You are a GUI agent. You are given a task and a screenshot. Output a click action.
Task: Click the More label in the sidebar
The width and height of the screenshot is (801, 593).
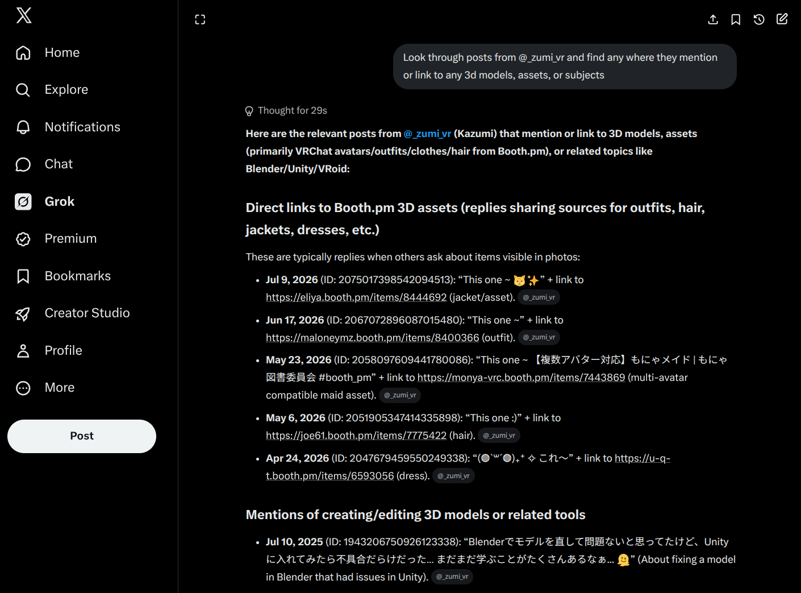[60, 388]
